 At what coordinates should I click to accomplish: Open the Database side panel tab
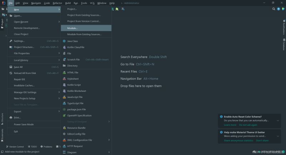click(x=284, y=44)
